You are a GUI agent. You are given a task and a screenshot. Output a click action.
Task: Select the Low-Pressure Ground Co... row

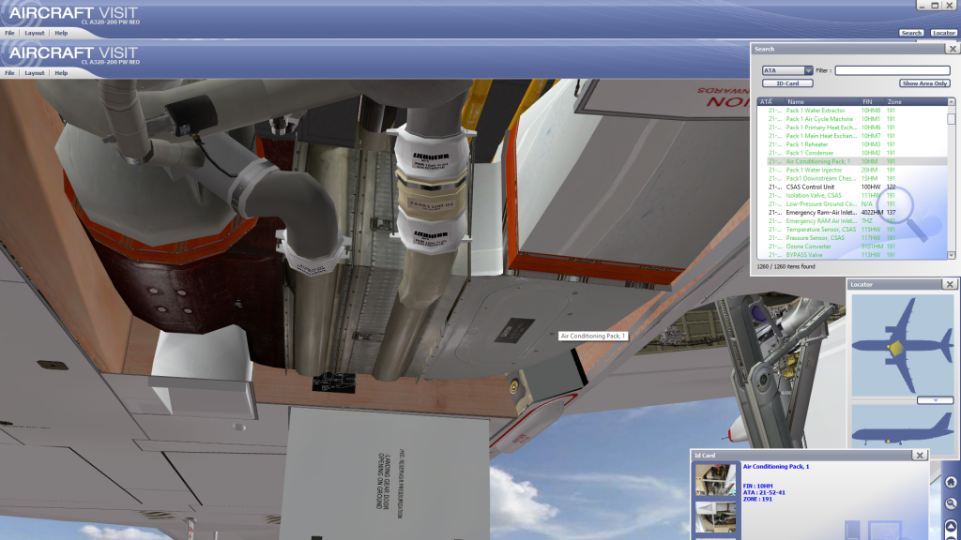[x=852, y=203]
